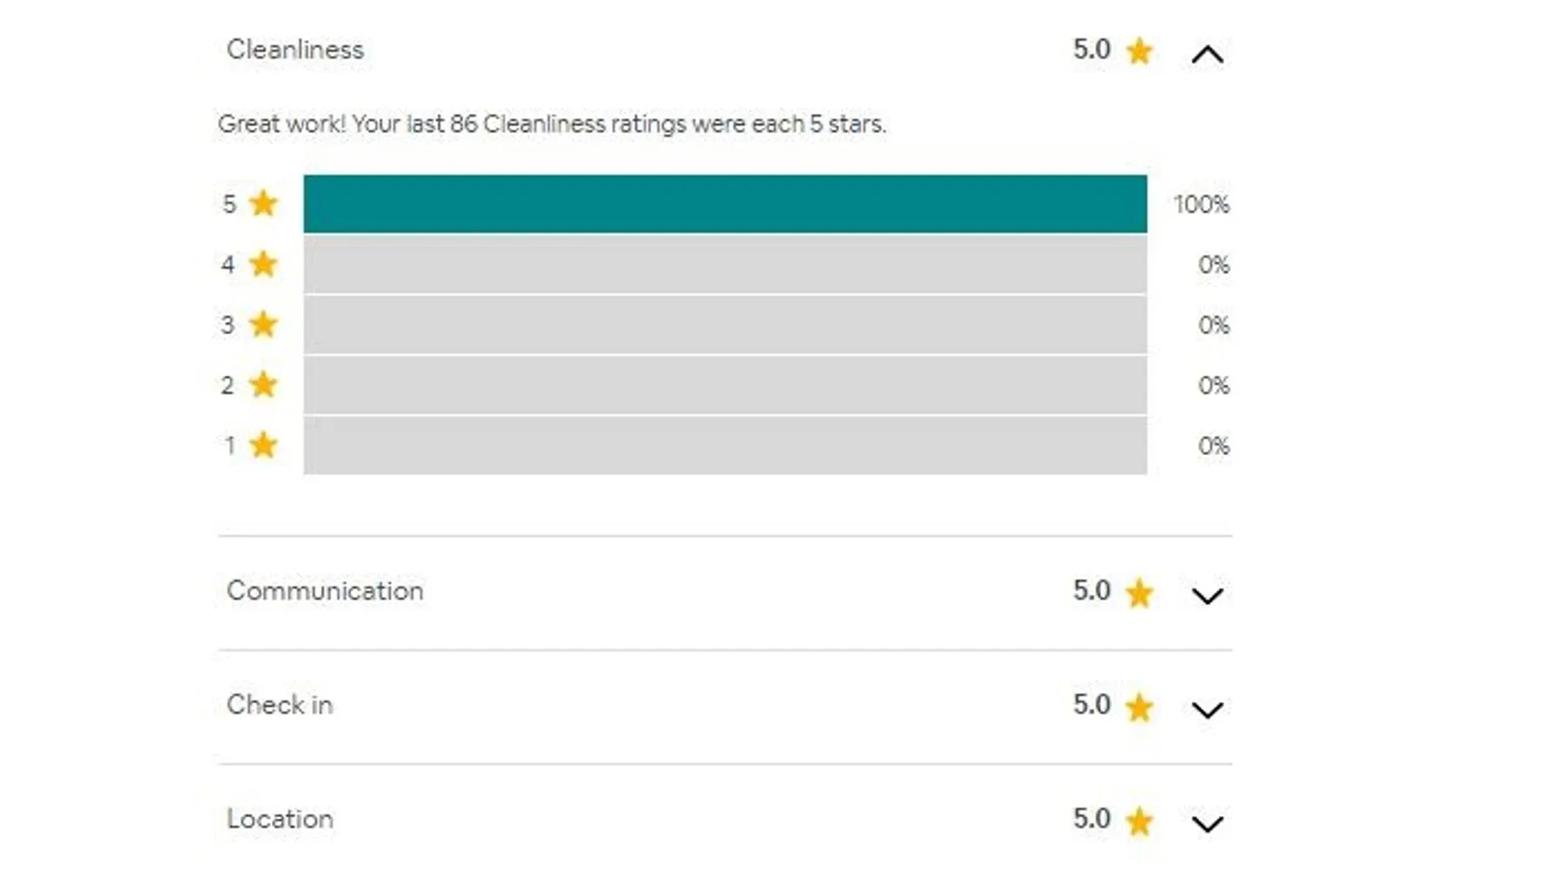Image resolution: width=1567 pixels, height=870 pixels.
Task: Click the 5-star row star icon
Action: click(x=263, y=204)
